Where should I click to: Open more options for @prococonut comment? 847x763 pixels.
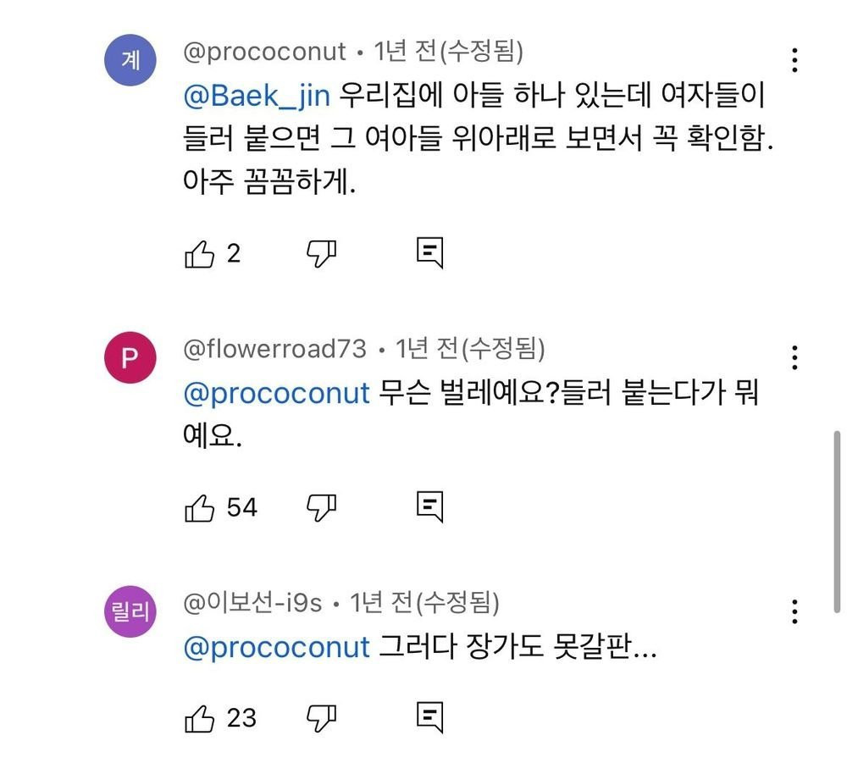pyautogui.click(x=794, y=61)
